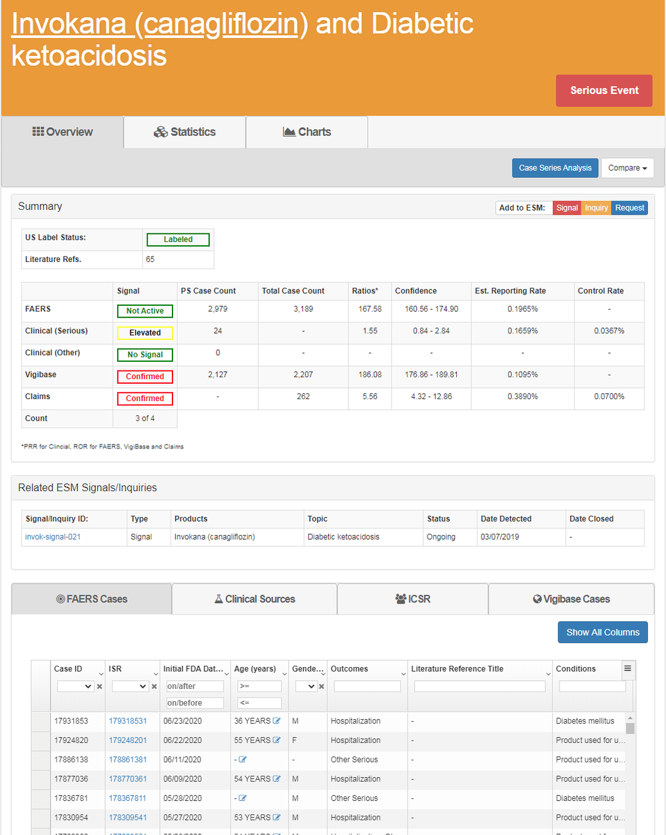The image size is (666, 835).
Task: Click the Conditions filter field
Action: coord(592,686)
